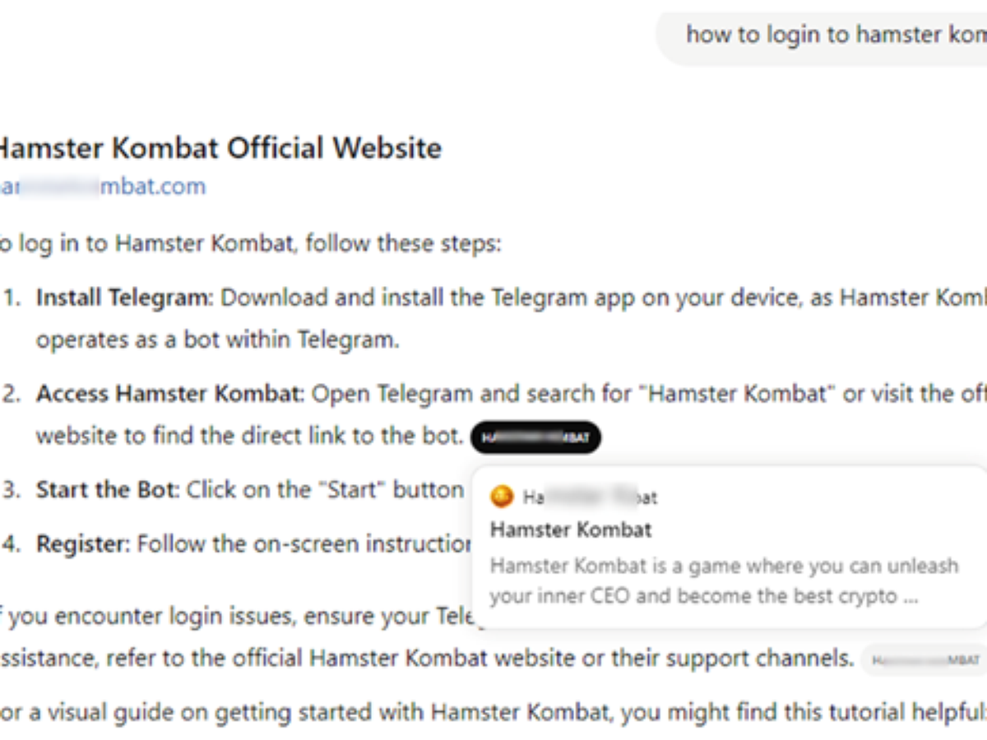Click the bold "Register:" step label
Image resolution: width=987 pixels, height=740 pixels.
82,544
